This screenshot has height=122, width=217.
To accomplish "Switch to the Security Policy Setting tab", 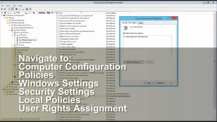I will (x=129, y=23).
